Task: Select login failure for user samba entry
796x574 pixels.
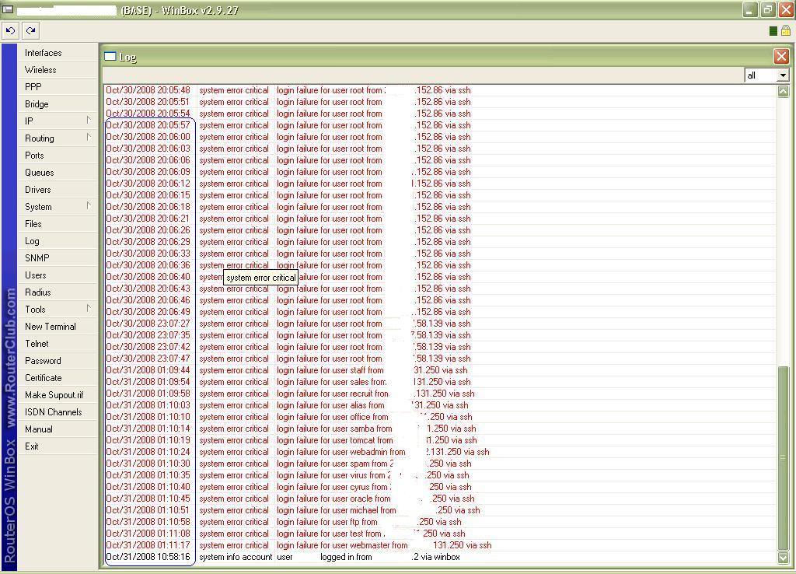Action: point(440,429)
